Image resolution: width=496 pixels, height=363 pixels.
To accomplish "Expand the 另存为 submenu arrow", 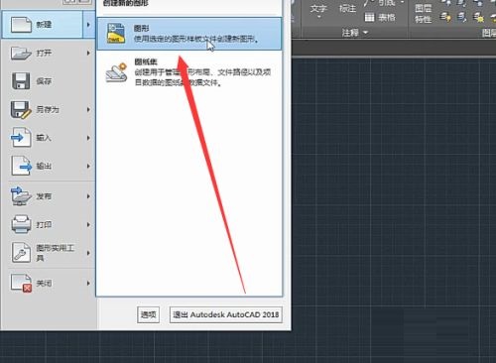I will point(88,109).
